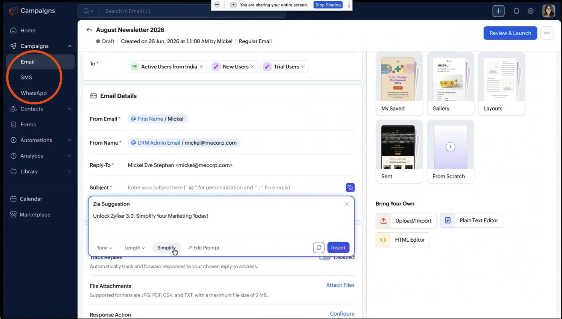The height and width of the screenshot is (319, 562).
Task: Expand the Contacts sidebar section
Action: tap(70, 109)
